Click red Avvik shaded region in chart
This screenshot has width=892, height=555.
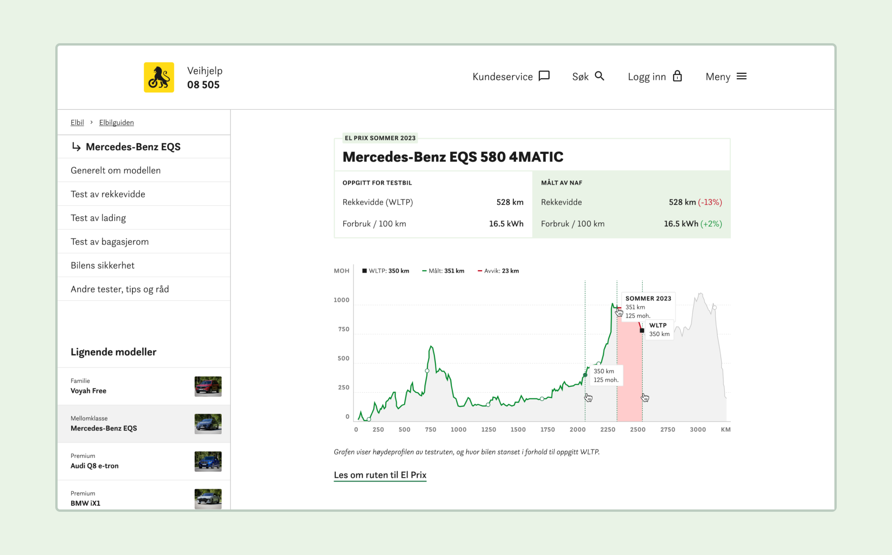[630, 372]
